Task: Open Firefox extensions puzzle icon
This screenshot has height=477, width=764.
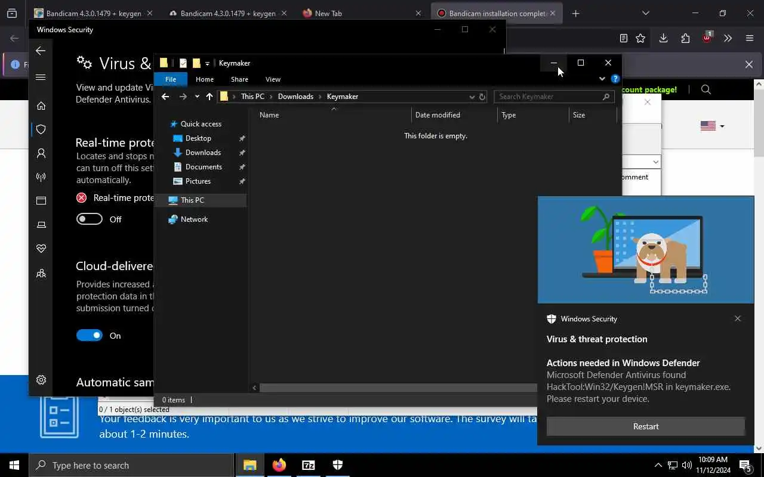Action: pyautogui.click(x=685, y=38)
